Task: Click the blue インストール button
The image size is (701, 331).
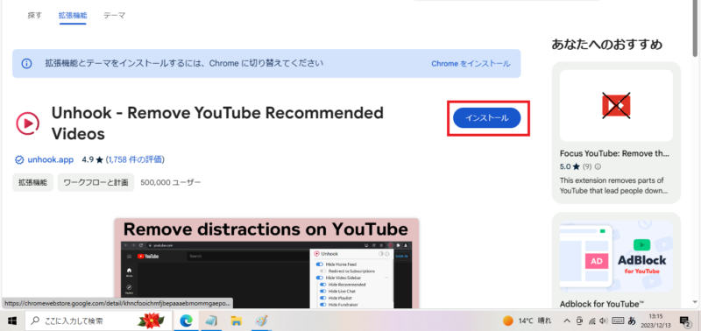Action: coord(487,118)
